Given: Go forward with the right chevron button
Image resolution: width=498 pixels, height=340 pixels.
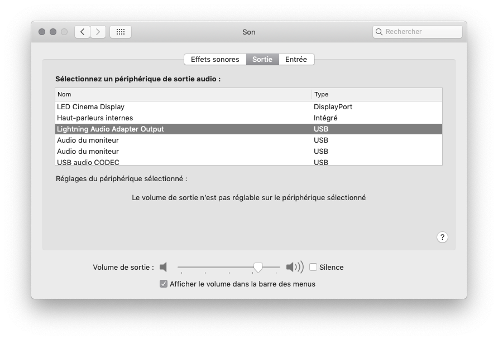Looking at the screenshot, I should pos(98,32).
